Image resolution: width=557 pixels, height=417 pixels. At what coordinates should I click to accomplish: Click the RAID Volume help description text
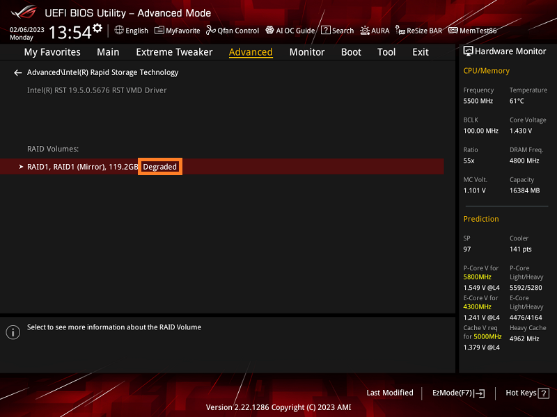(114, 327)
